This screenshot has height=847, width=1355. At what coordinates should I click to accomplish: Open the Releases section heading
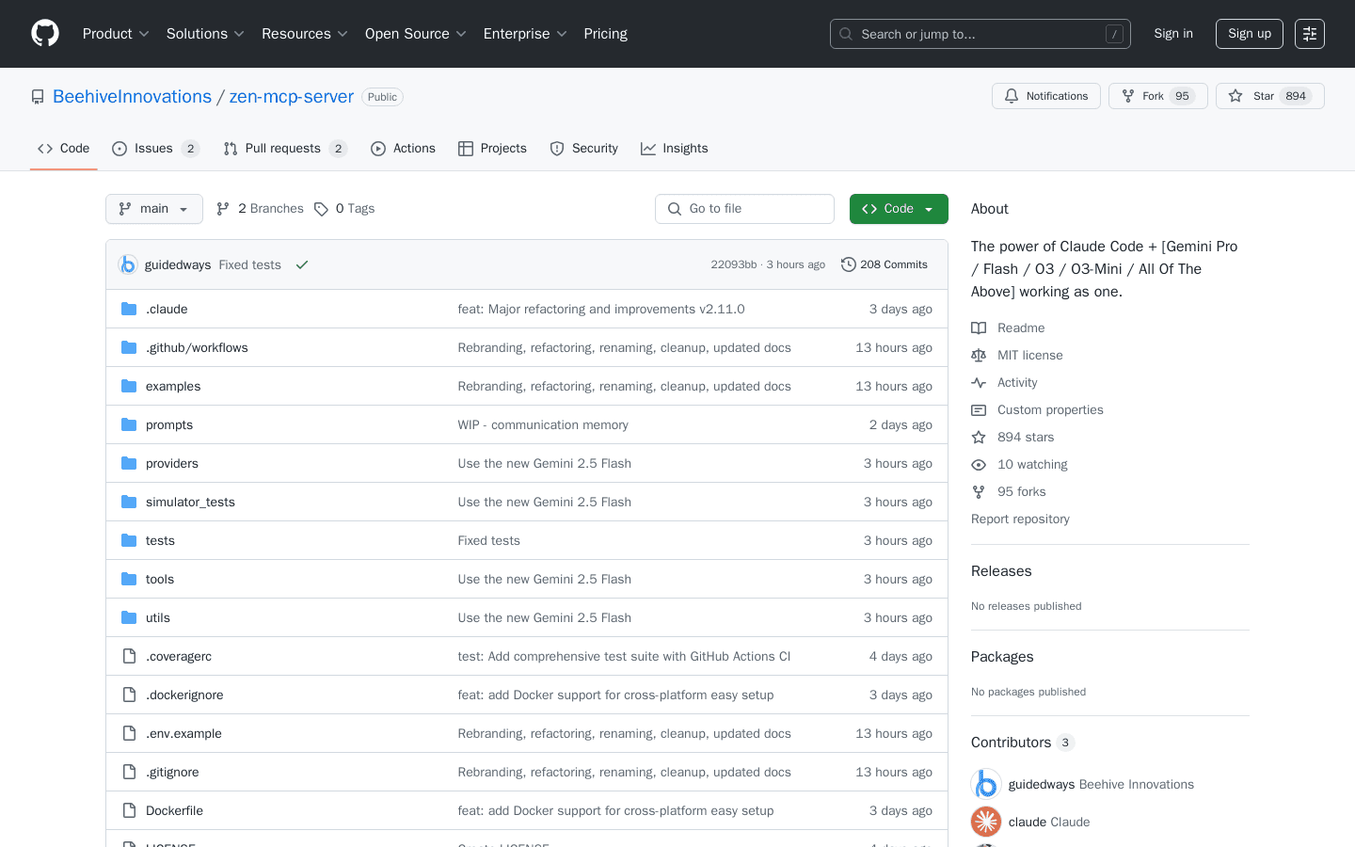1001,571
